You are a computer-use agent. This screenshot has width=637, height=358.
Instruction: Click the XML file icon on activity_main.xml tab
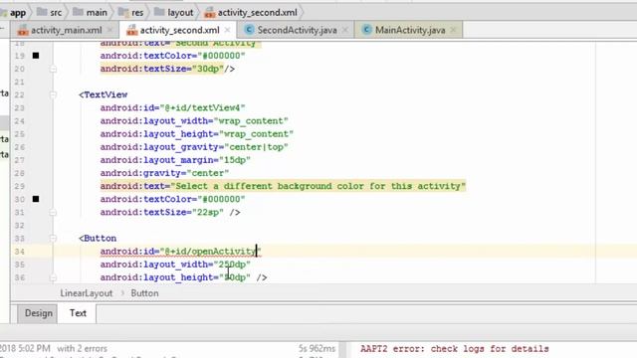pos(23,31)
